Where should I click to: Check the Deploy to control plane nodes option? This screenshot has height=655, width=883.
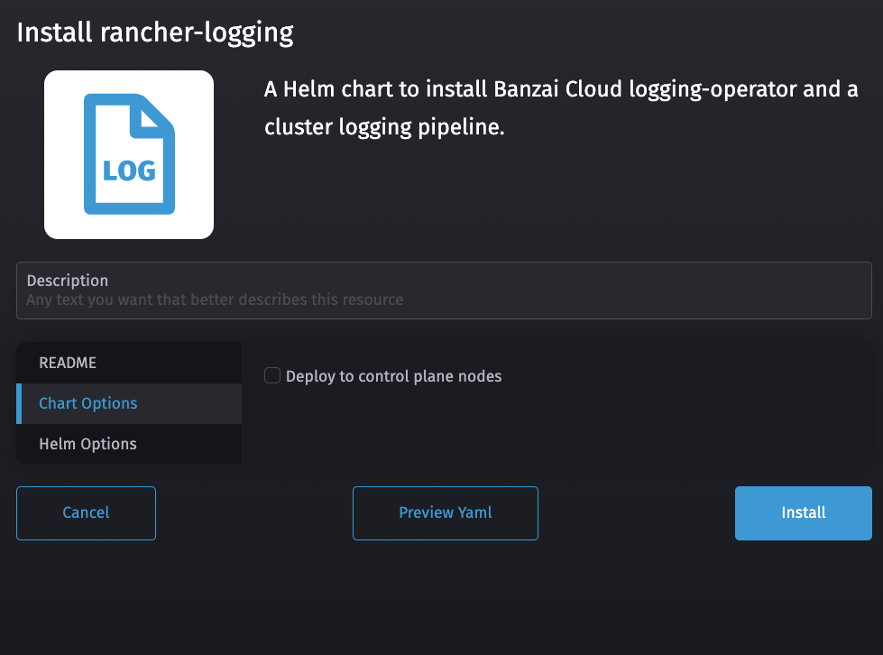tap(271, 375)
